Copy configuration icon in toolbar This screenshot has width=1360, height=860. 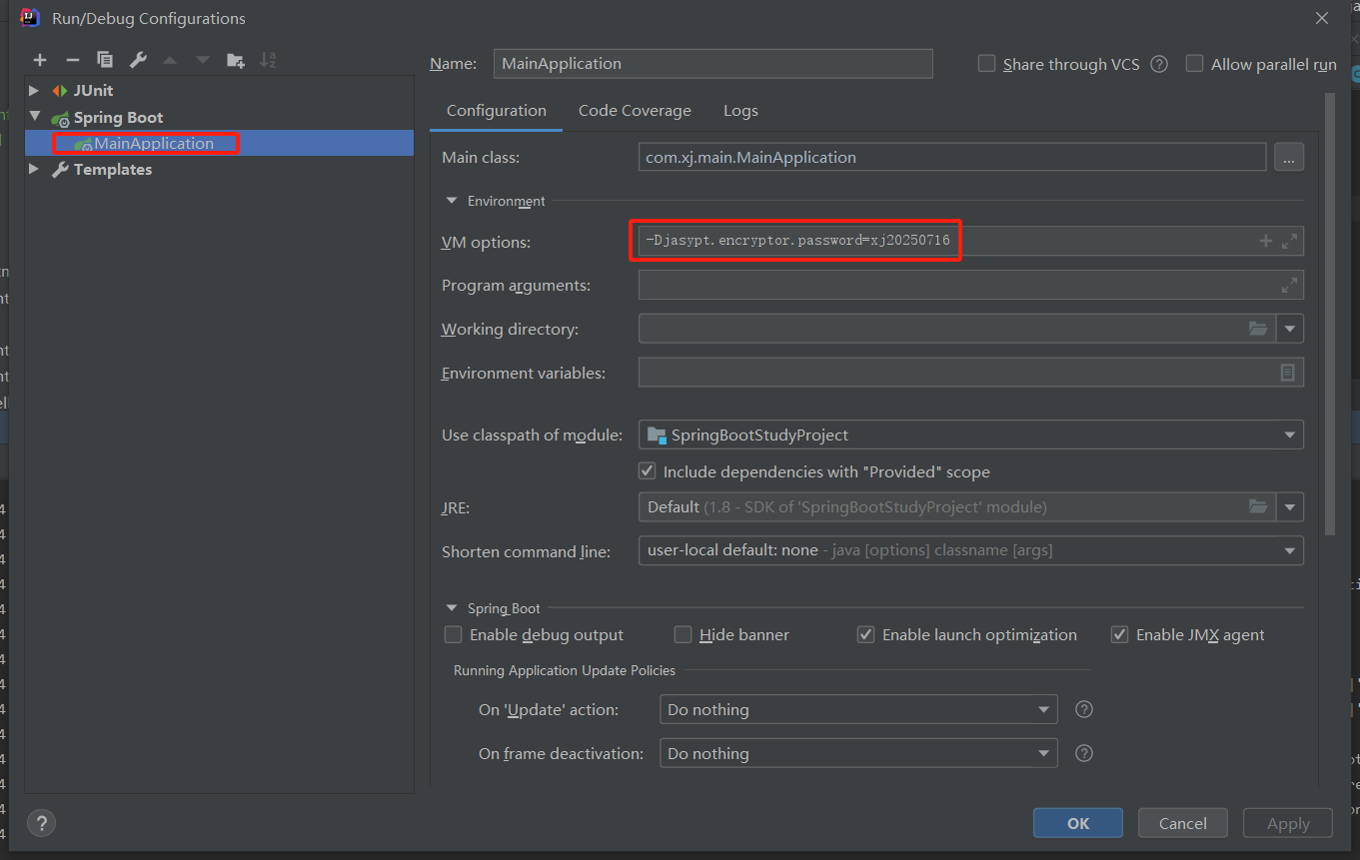pos(105,60)
